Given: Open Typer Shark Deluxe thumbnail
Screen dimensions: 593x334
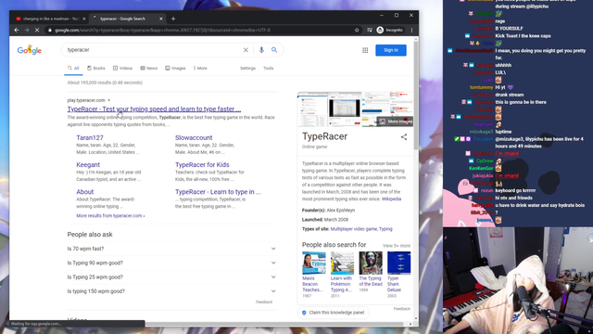Looking at the screenshot, I should (399, 263).
